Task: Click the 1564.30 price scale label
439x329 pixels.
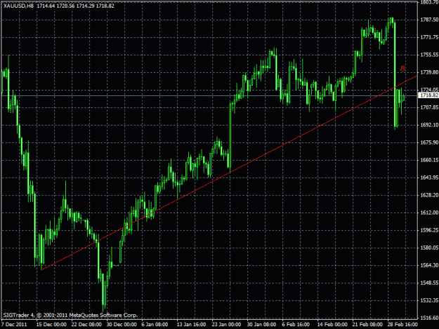Action: [x=429, y=265]
